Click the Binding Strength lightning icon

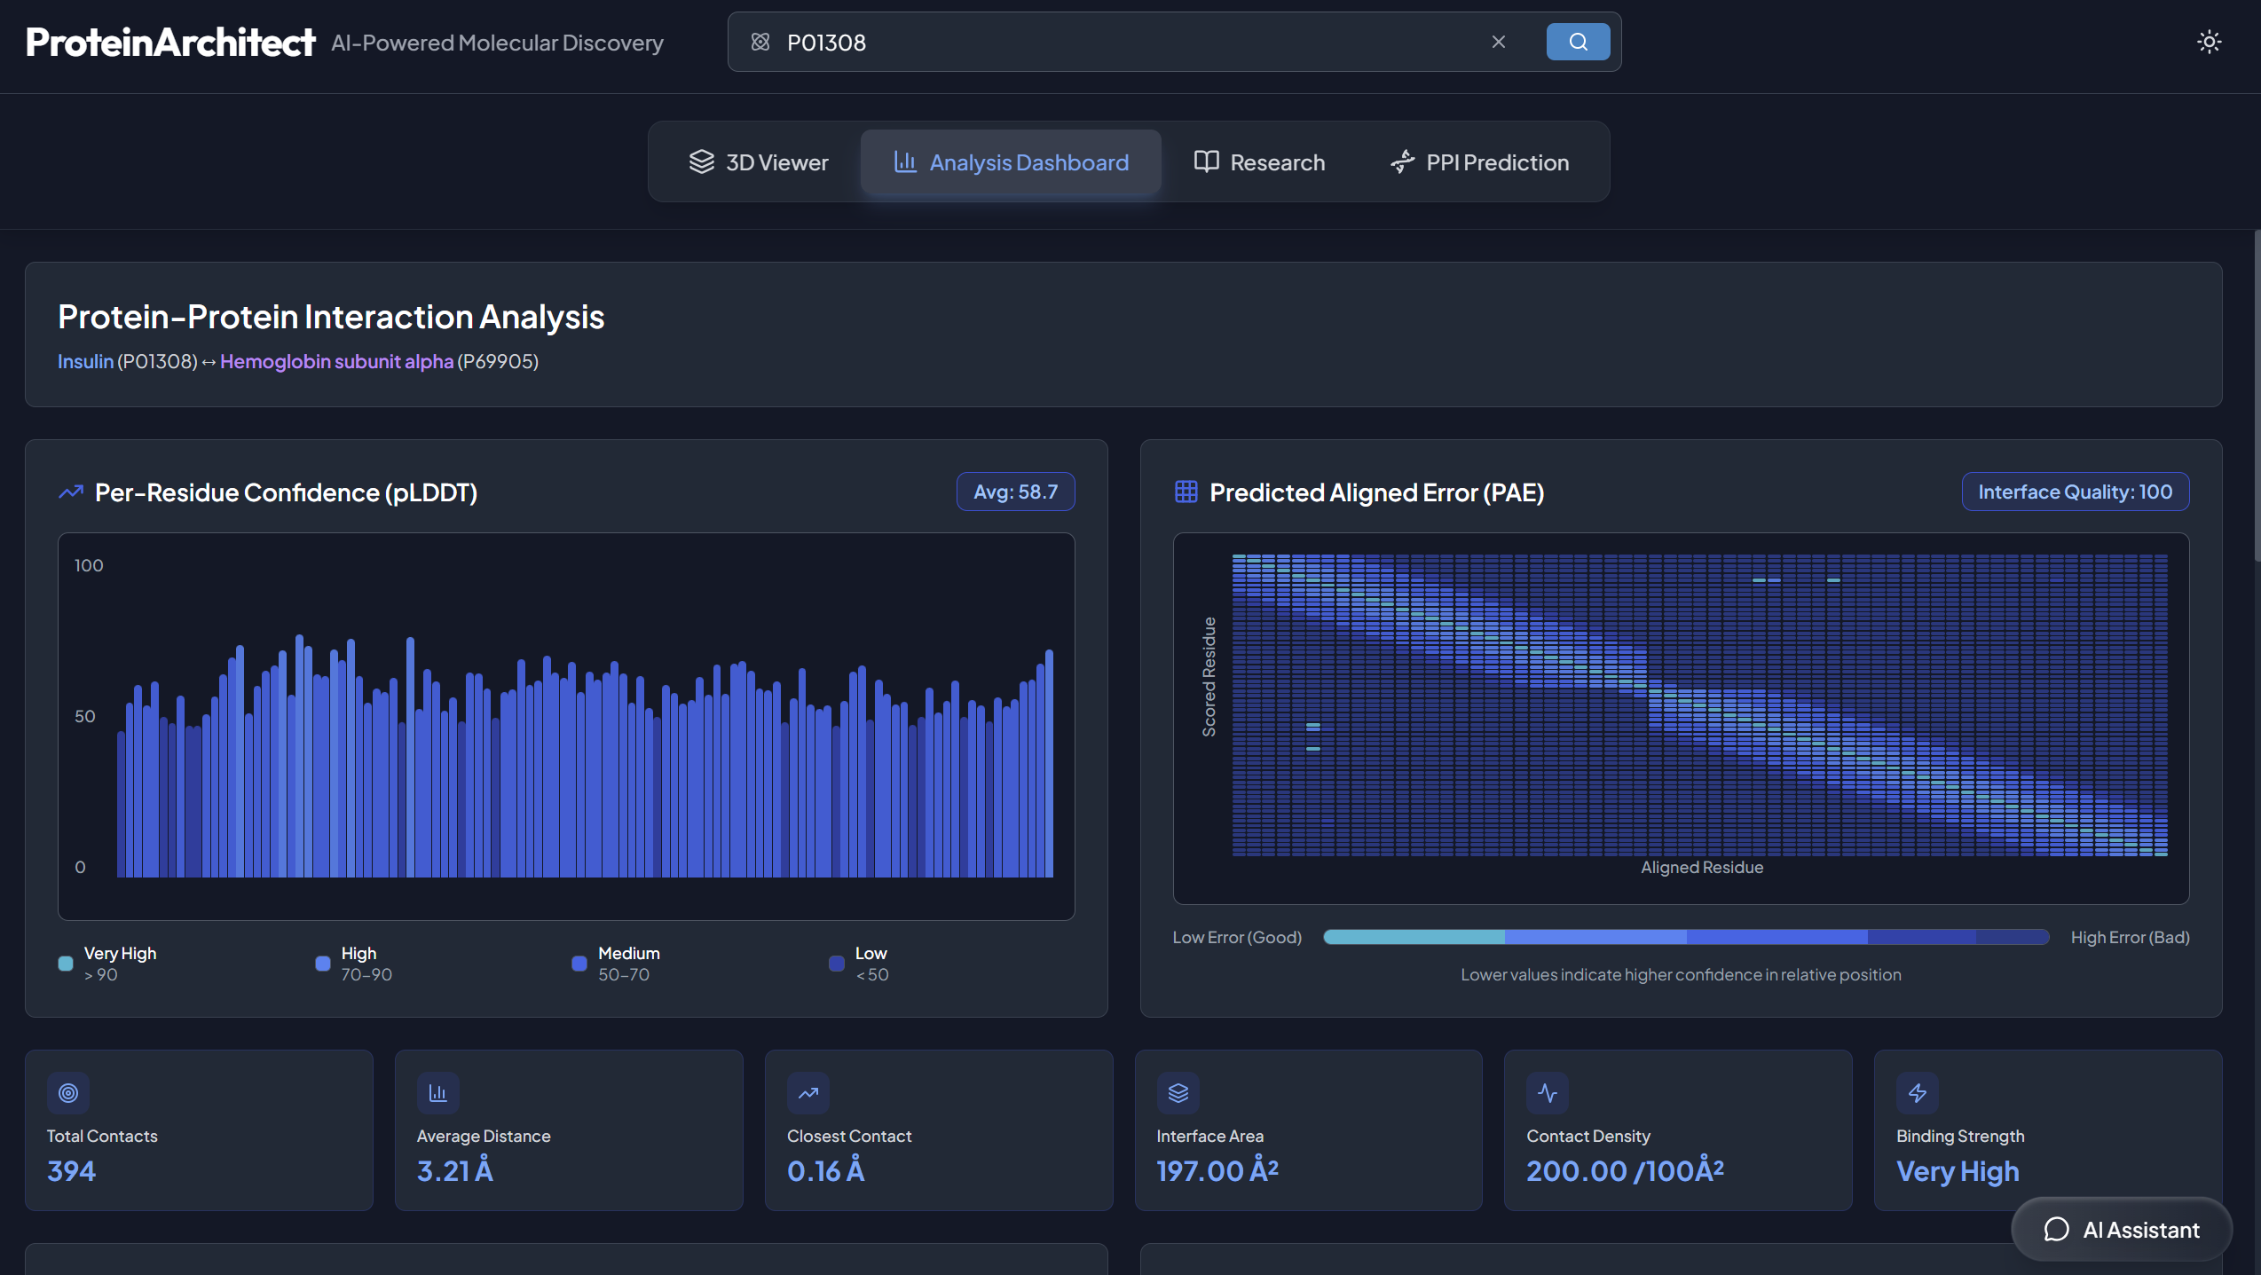1918,1093
